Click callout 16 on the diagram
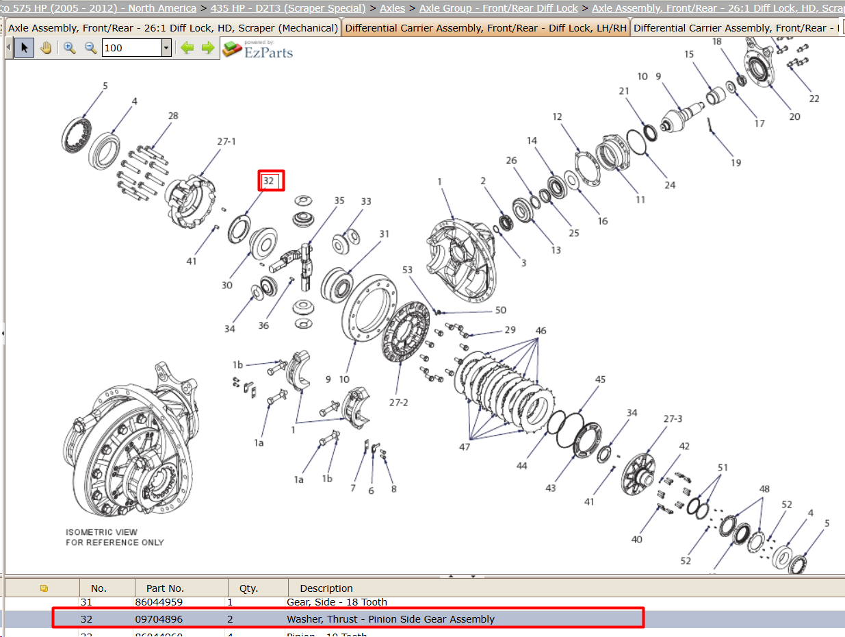Viewport: 845px width, 637px height. tap(602, 221)
